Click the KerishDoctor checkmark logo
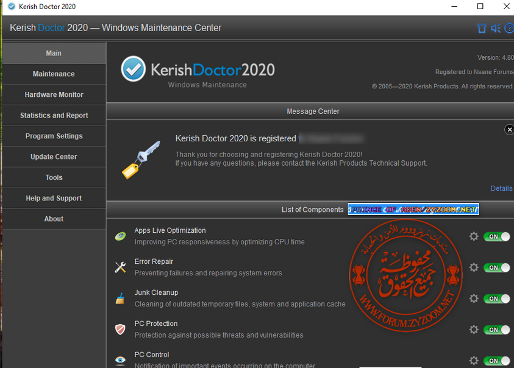The width and height of the screenshot is (514, 368). coord(133,69)
